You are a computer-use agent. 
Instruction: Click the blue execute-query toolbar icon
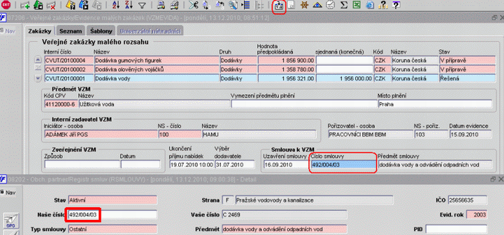[x=83, y=5]
